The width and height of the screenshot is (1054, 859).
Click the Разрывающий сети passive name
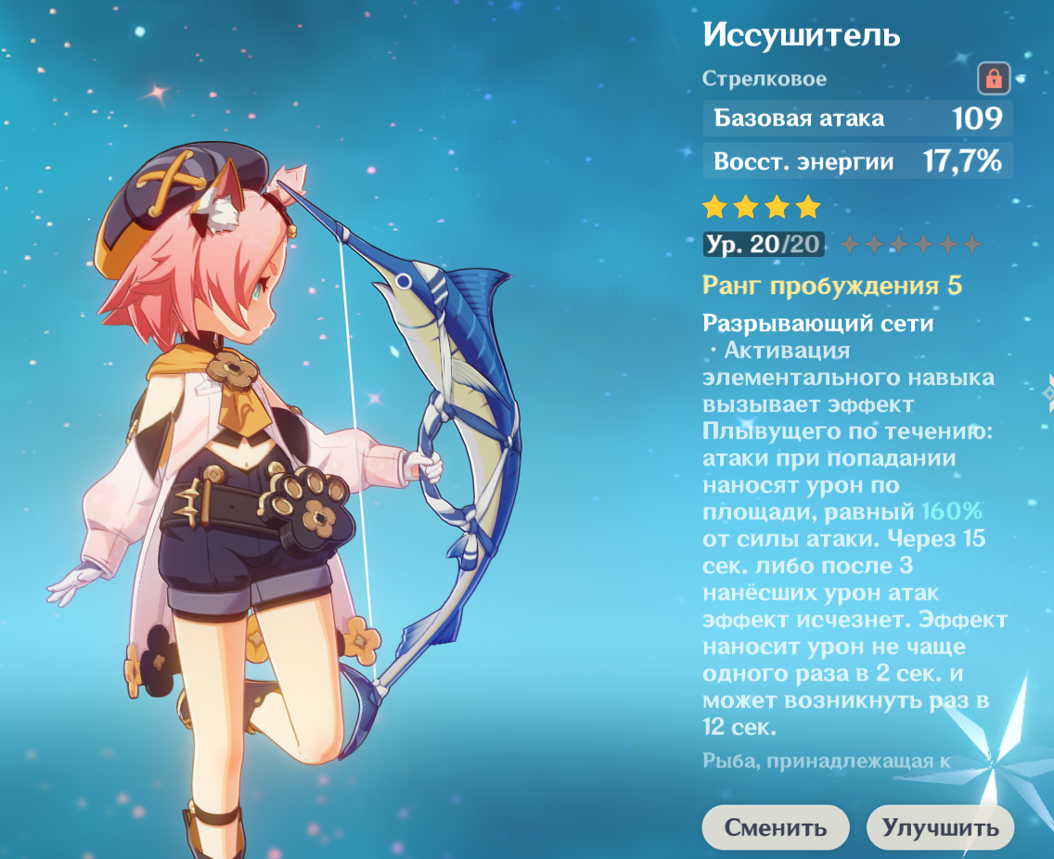coord(818,324)
